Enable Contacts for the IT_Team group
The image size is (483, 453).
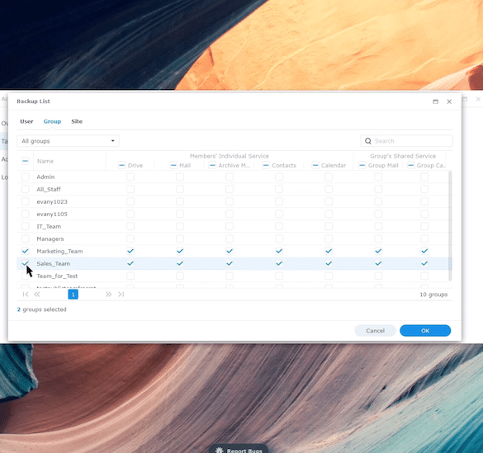pyautogui.click(x=279, y=226)
